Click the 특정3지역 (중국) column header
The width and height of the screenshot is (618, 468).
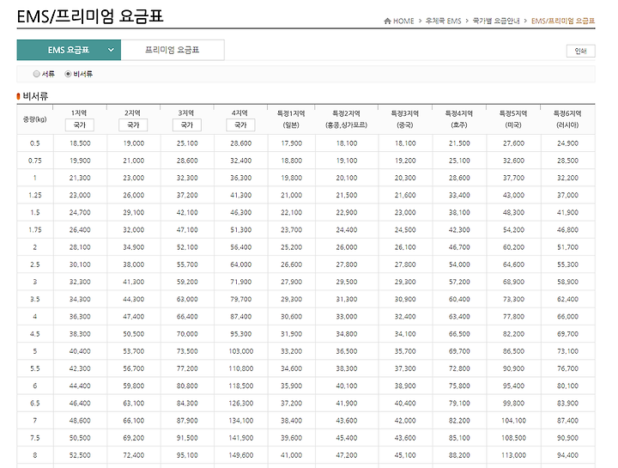click(x=405, y=119)
